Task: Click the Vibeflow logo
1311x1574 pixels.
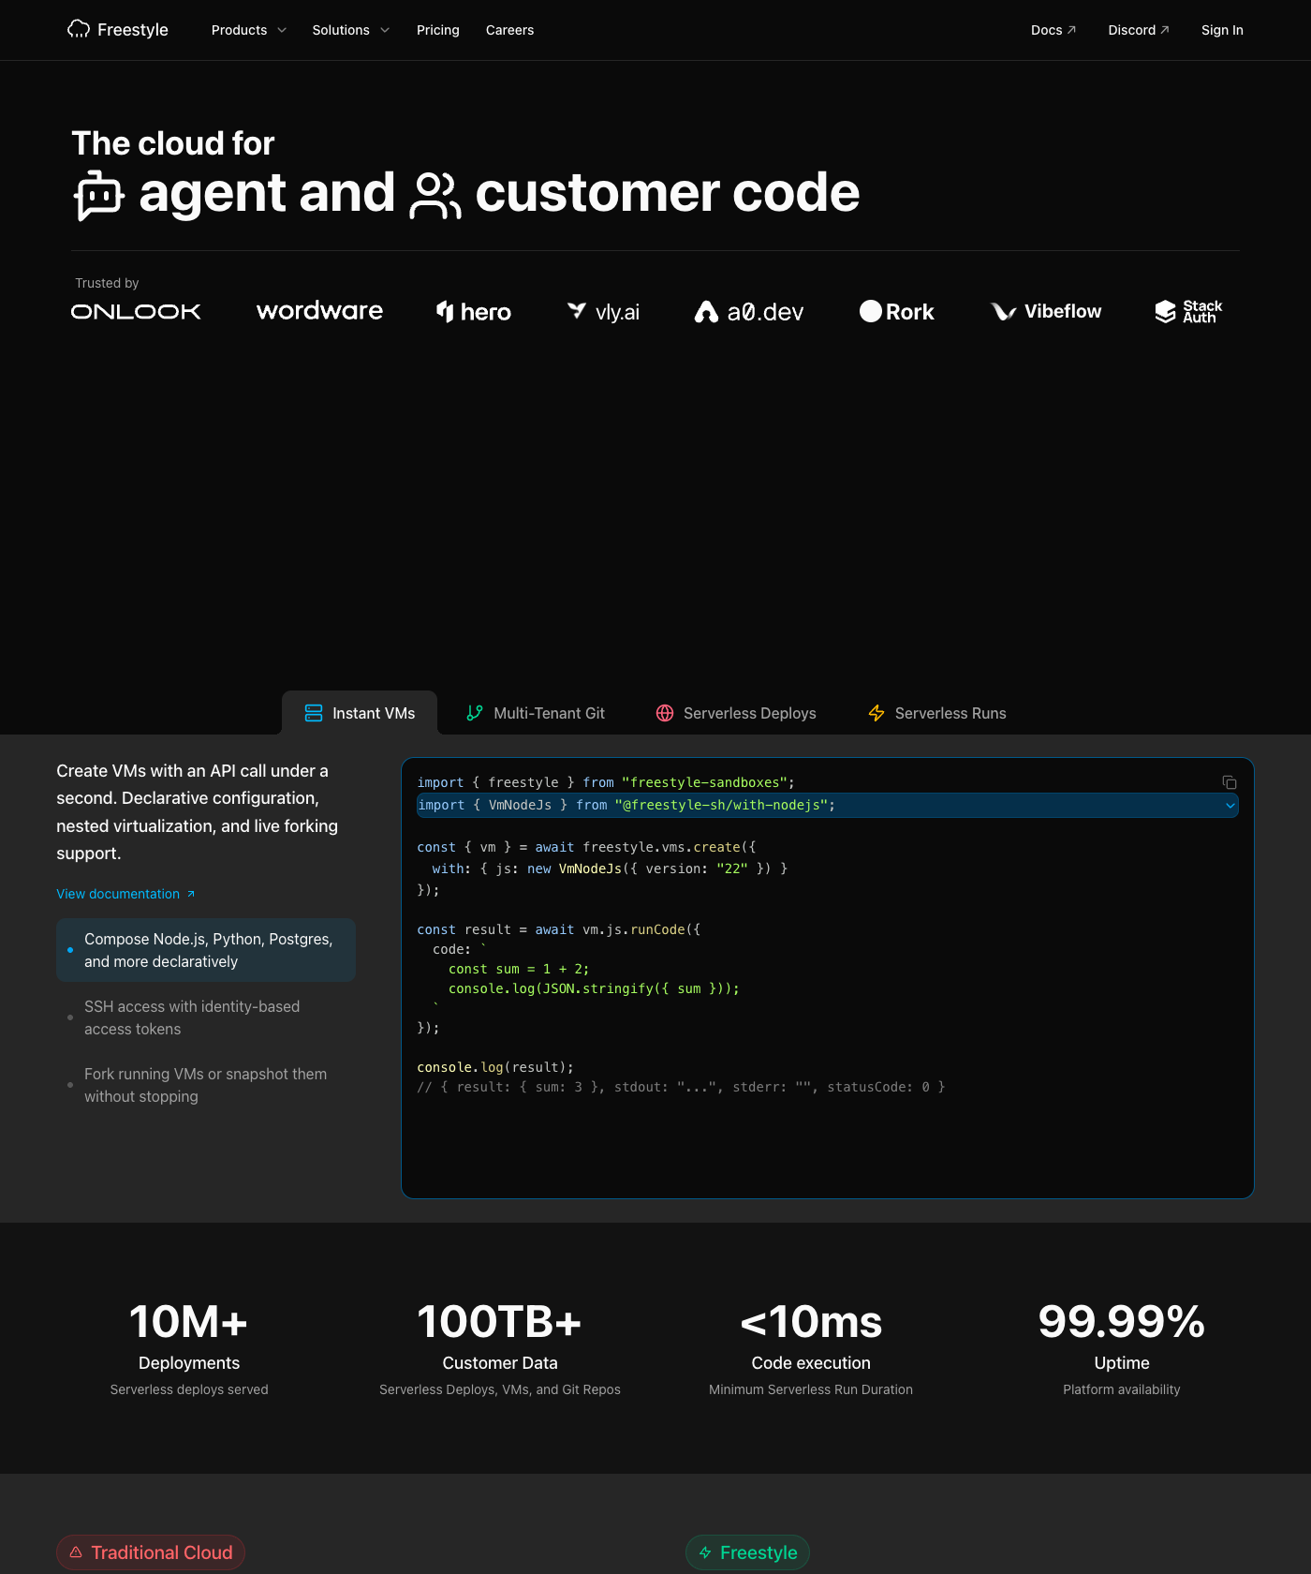Action: click(1046, 311)
